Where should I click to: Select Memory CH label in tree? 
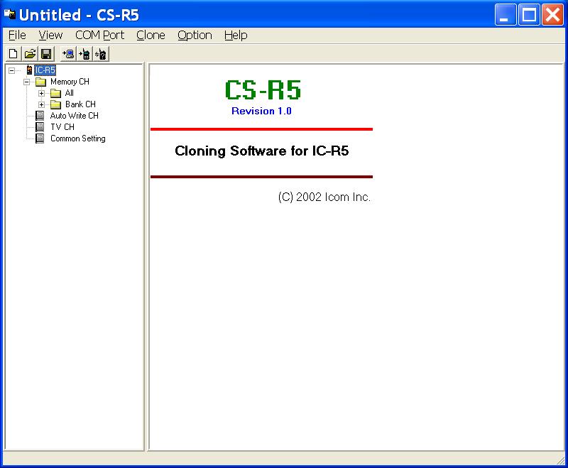coord(70,82)
